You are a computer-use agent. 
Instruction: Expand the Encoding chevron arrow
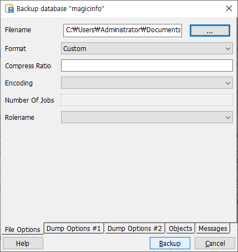click(x=228, y=83)
